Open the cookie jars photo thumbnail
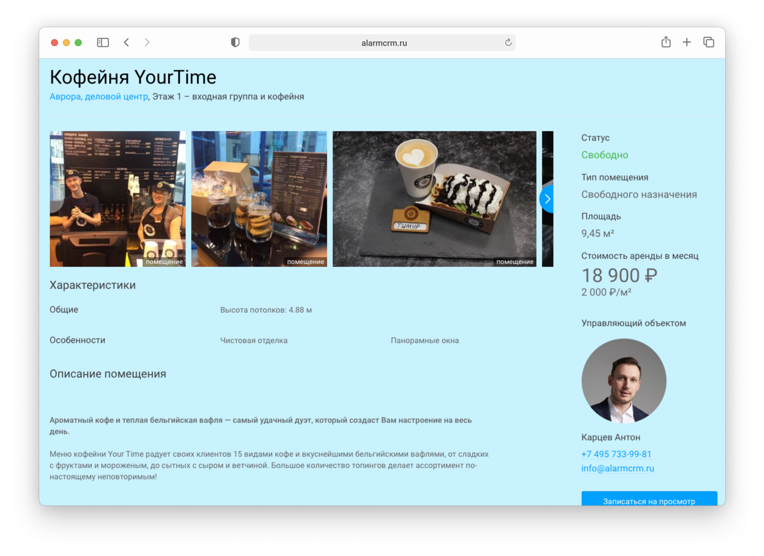Image resolution: width=764 pixels, height=556 pixels. point(259,199)
